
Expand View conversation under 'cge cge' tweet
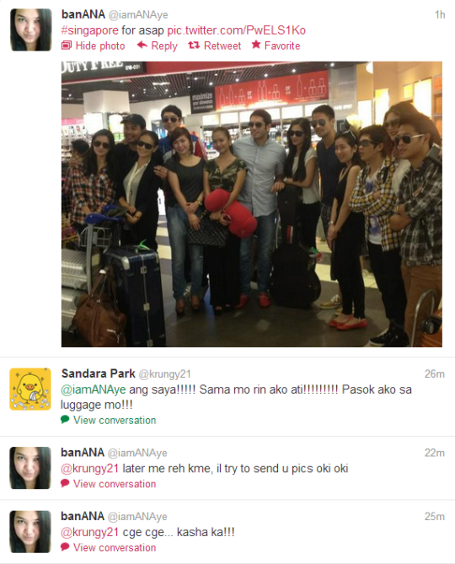(115, 547)
